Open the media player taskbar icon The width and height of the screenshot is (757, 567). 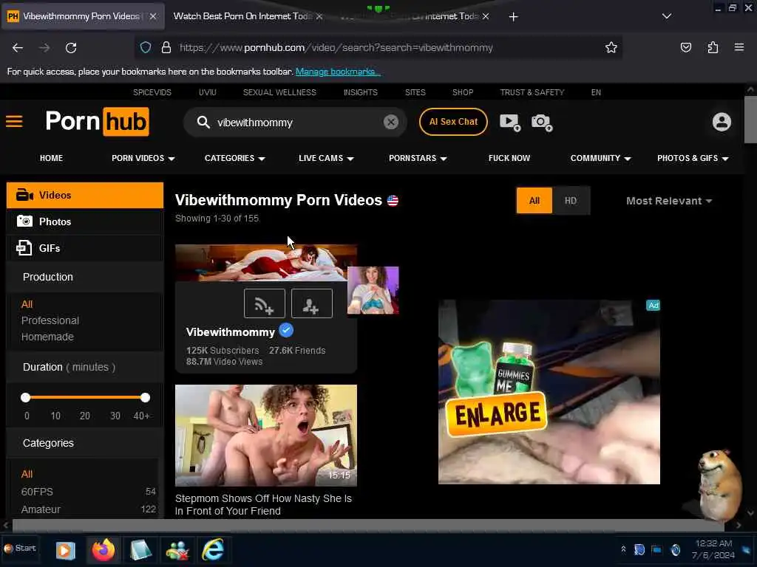pos(66,550)
